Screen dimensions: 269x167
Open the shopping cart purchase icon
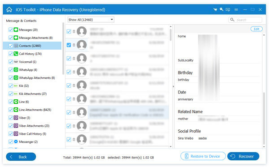click(x=215, y=9)
